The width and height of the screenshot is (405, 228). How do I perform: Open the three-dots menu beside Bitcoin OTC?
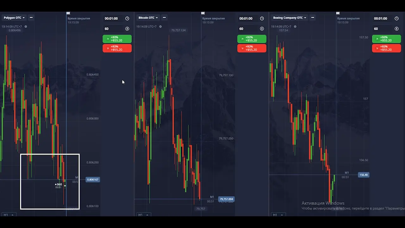click(x=164, y=18)
